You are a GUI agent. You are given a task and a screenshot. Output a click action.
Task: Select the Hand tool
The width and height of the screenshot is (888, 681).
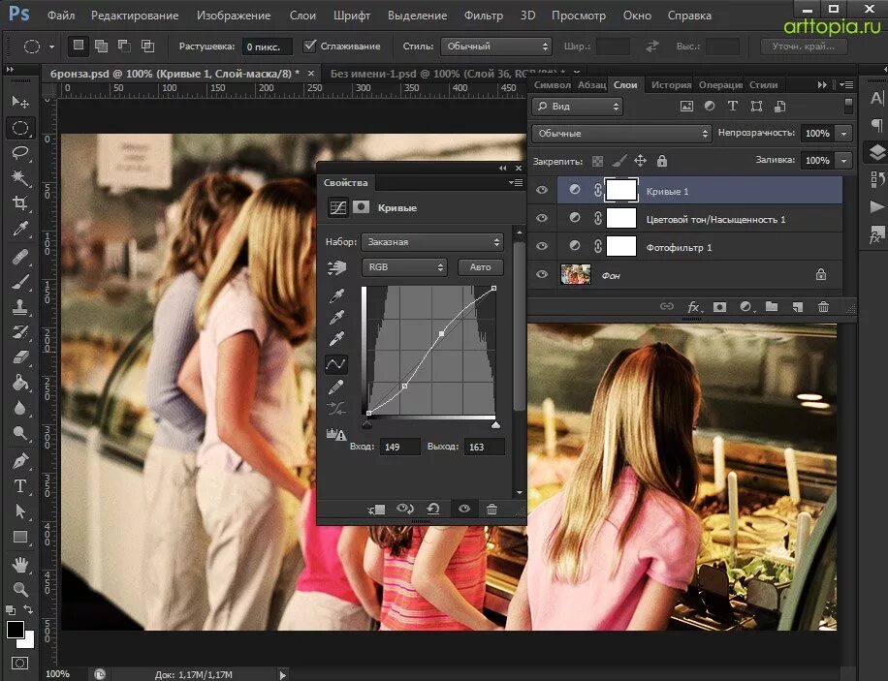pos(20,565)
